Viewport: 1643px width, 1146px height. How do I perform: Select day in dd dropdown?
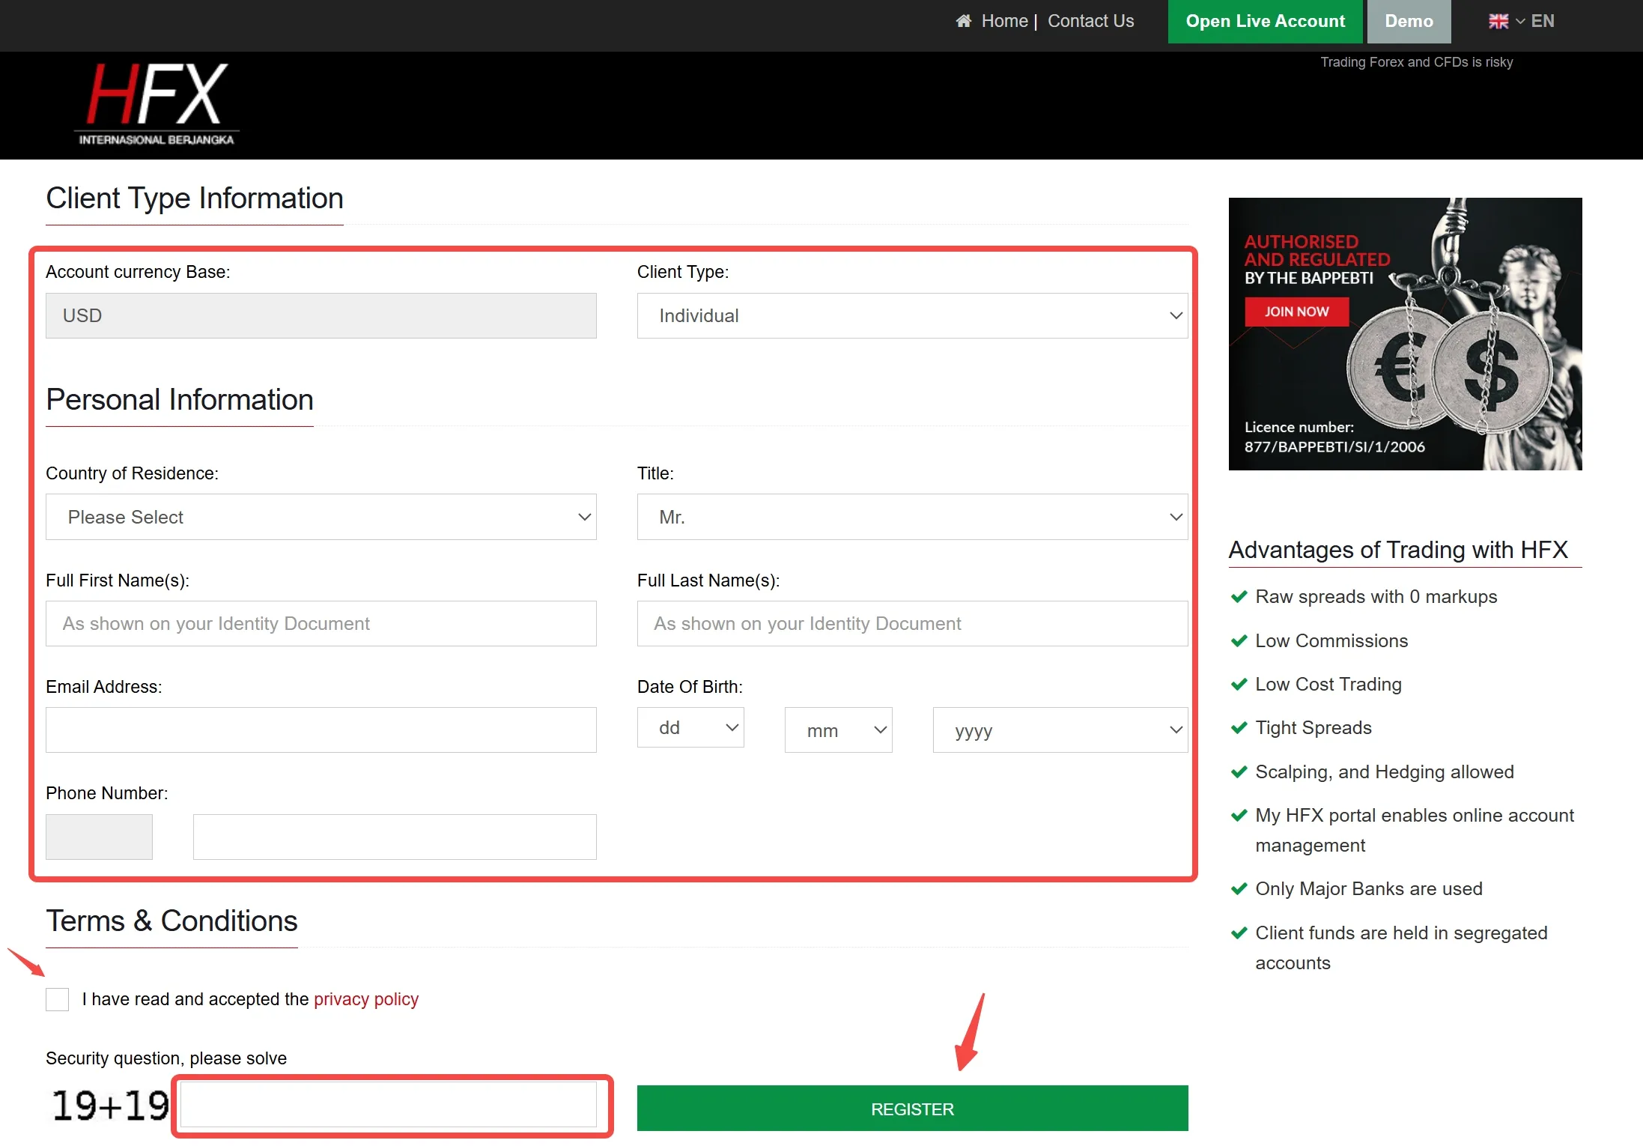[690, 727]
